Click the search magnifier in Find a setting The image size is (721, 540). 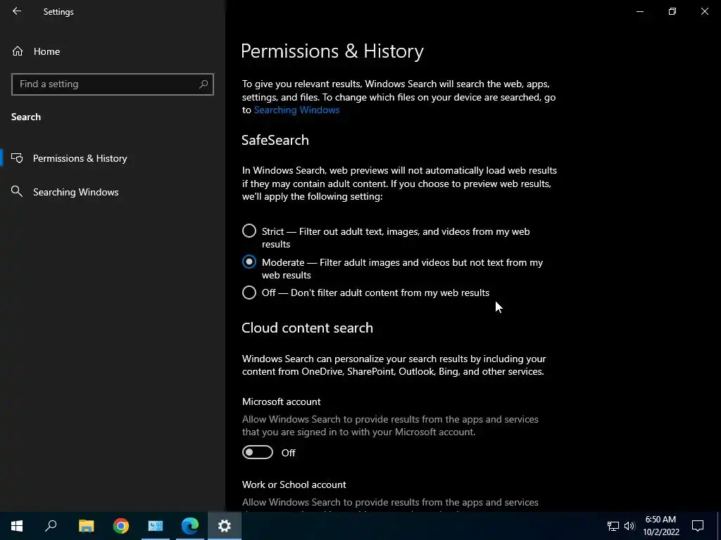click(x=203, y=84)
